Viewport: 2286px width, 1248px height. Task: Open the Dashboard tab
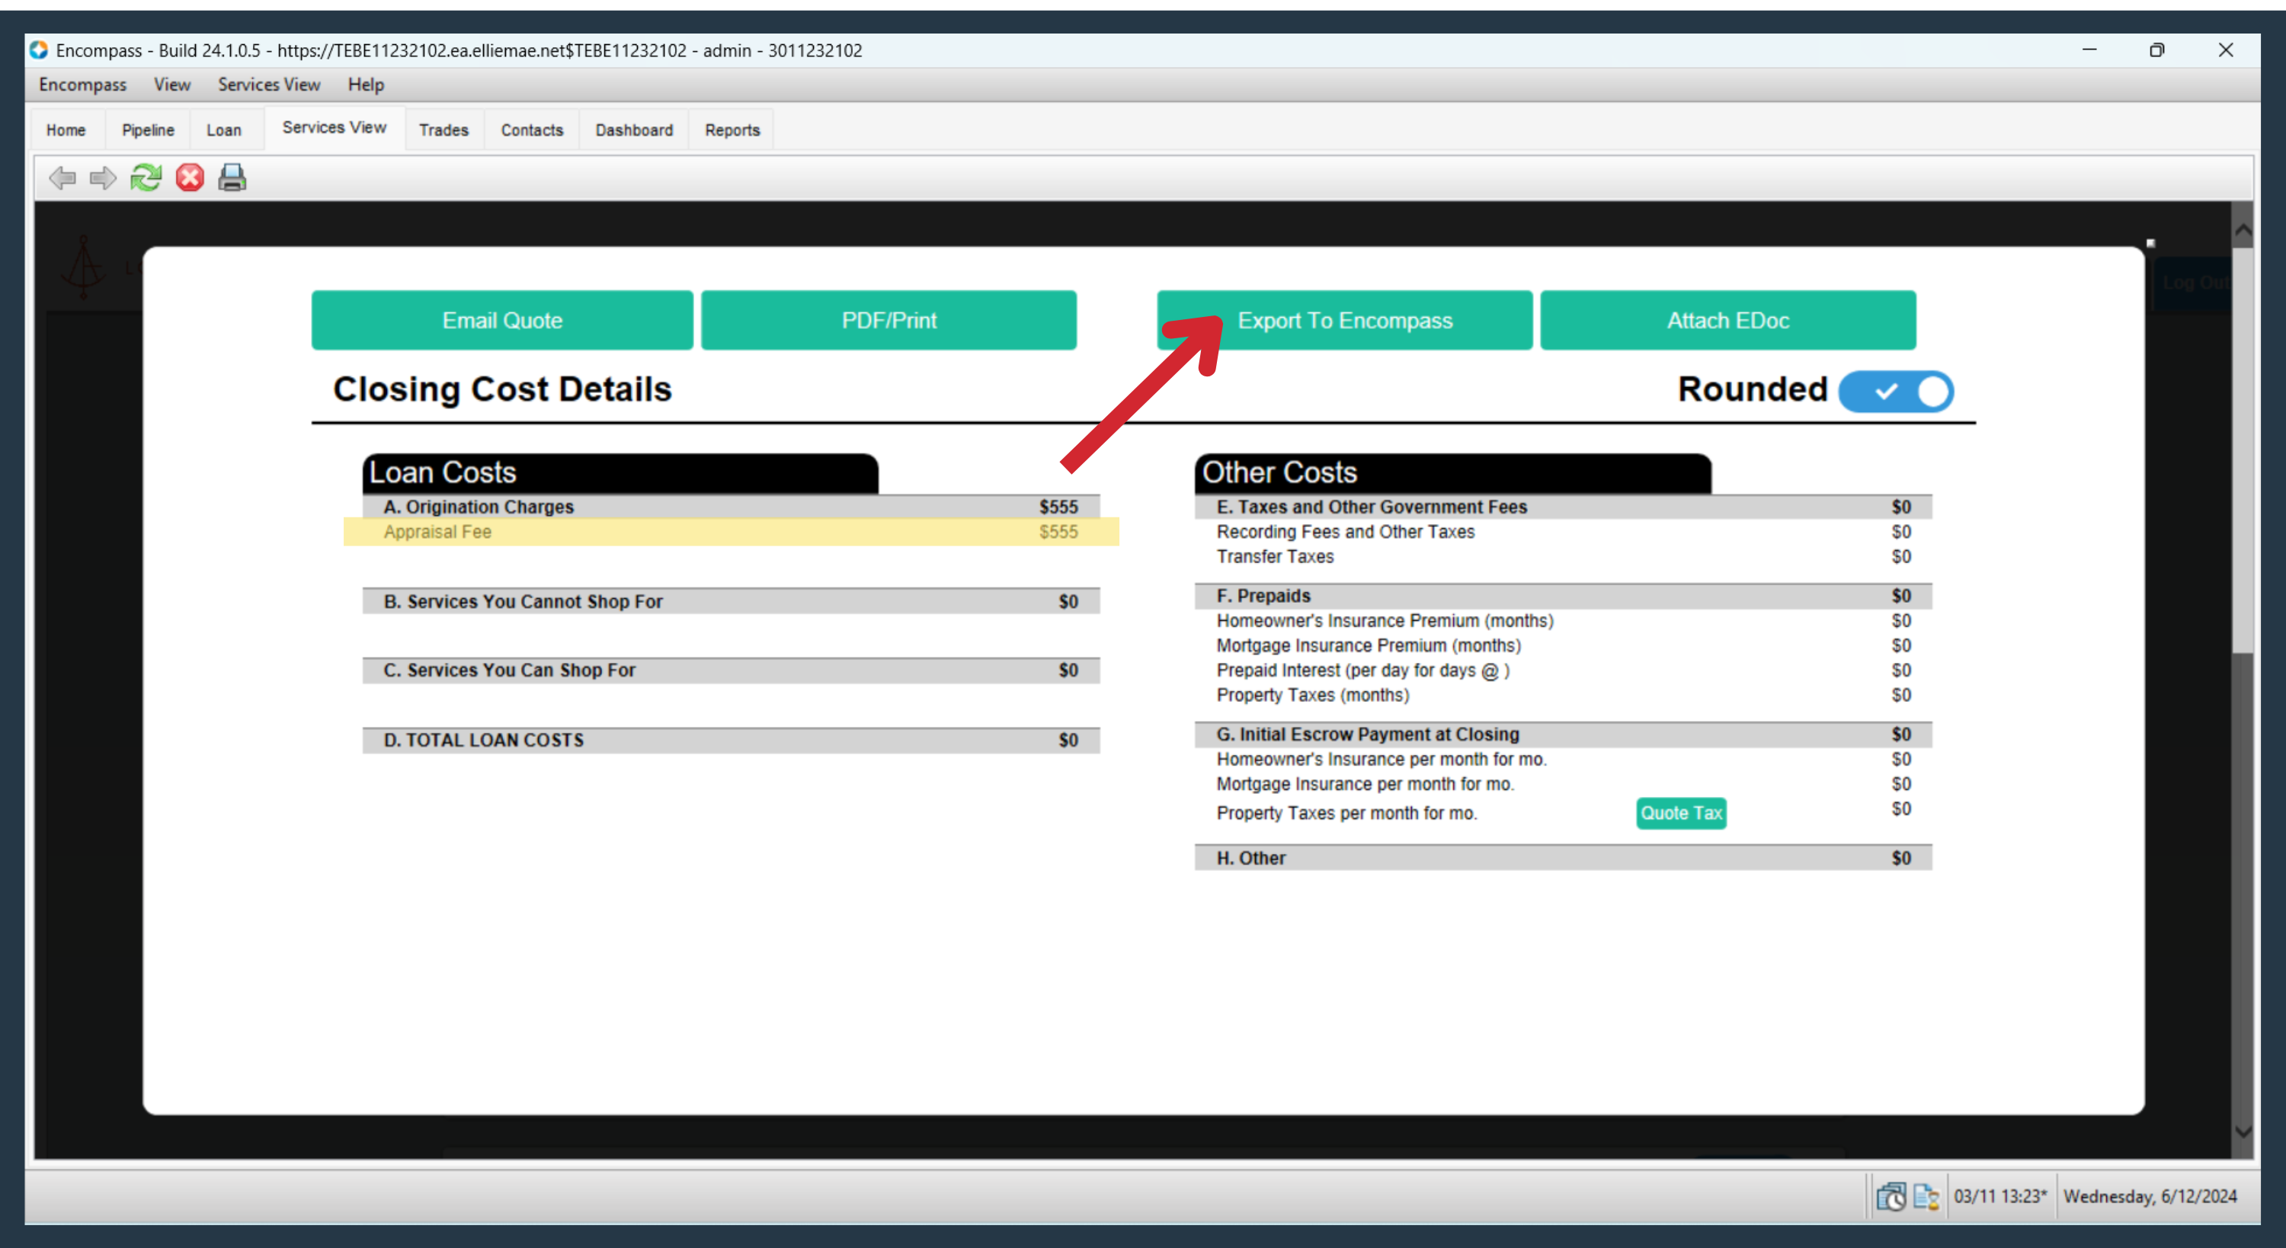[634, 130]
